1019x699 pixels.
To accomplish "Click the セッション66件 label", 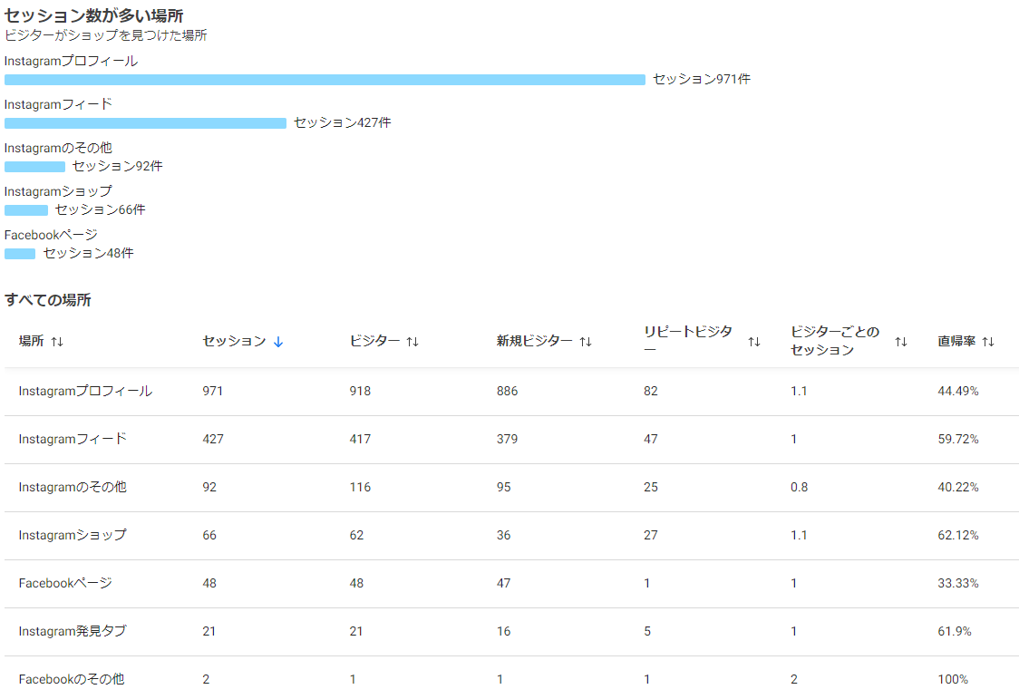I will click(100, 209).
